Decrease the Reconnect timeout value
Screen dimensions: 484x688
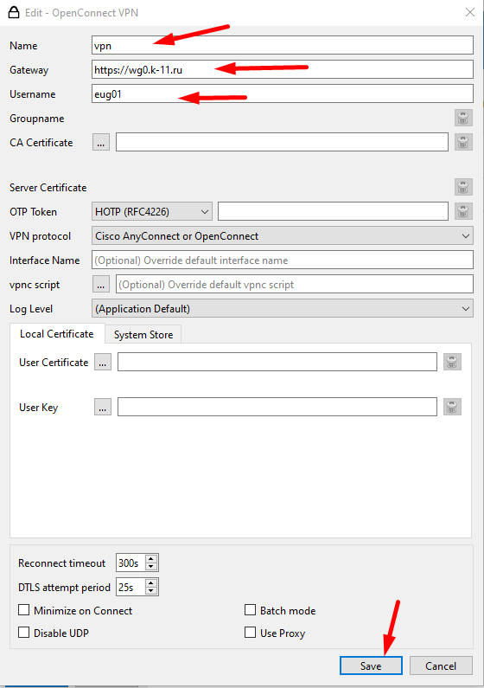coord(151,567)
